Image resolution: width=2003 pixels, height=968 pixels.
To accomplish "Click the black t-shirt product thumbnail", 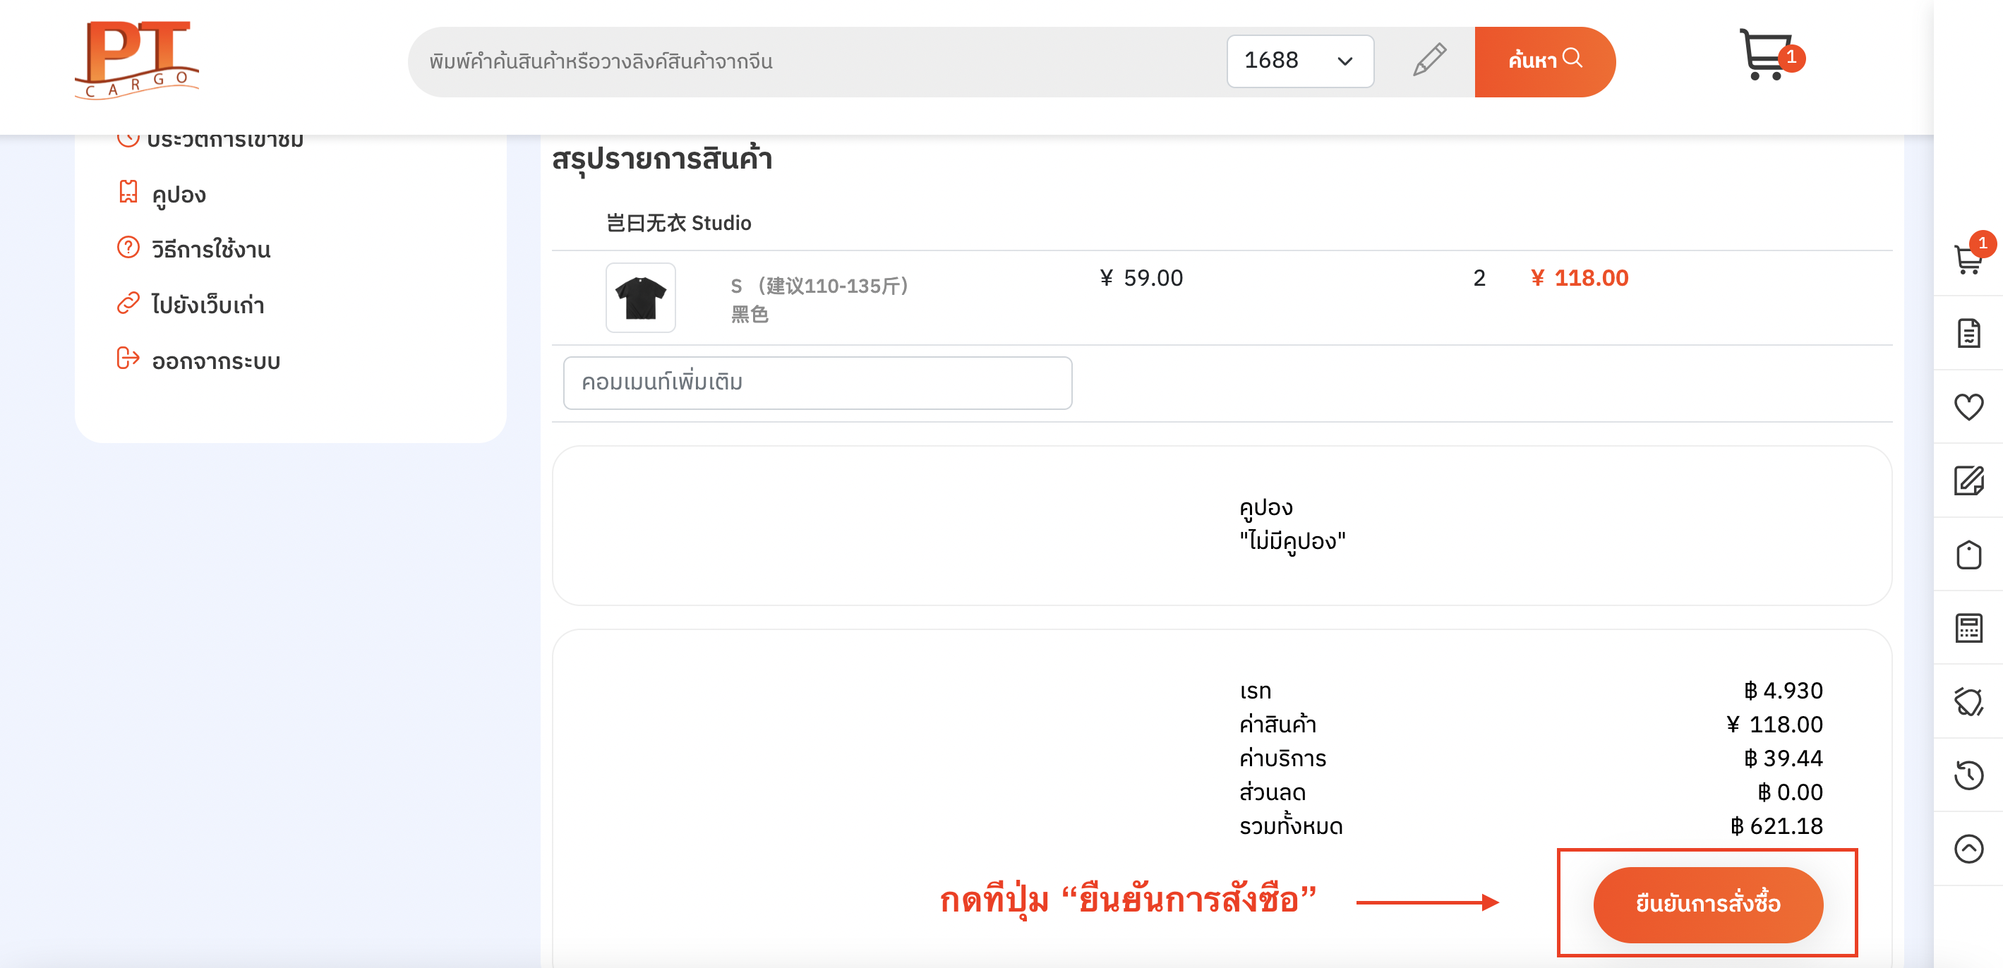I will (x=640, y=298).
